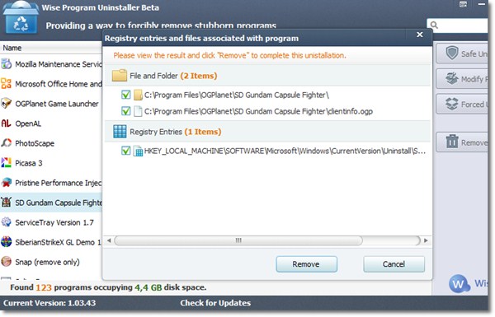Click the Registry Entries grid icon
The width and height of the screenshot is (495, 317).
(x=120, y=132)
